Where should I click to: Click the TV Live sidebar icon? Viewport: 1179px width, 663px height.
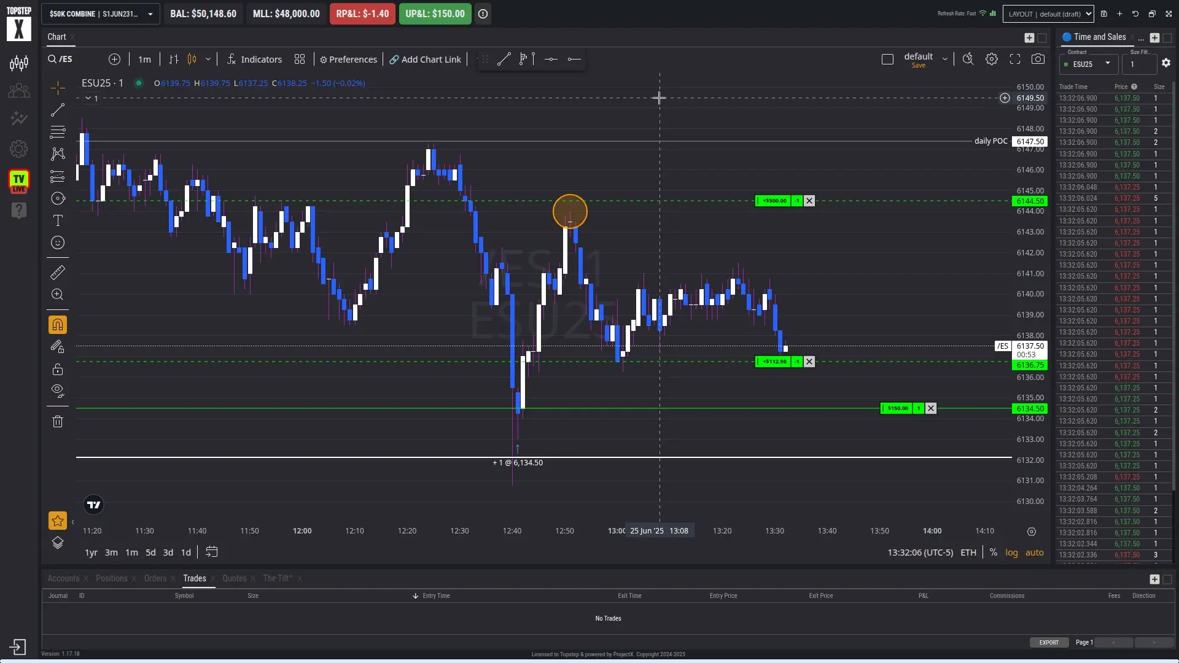19,181
